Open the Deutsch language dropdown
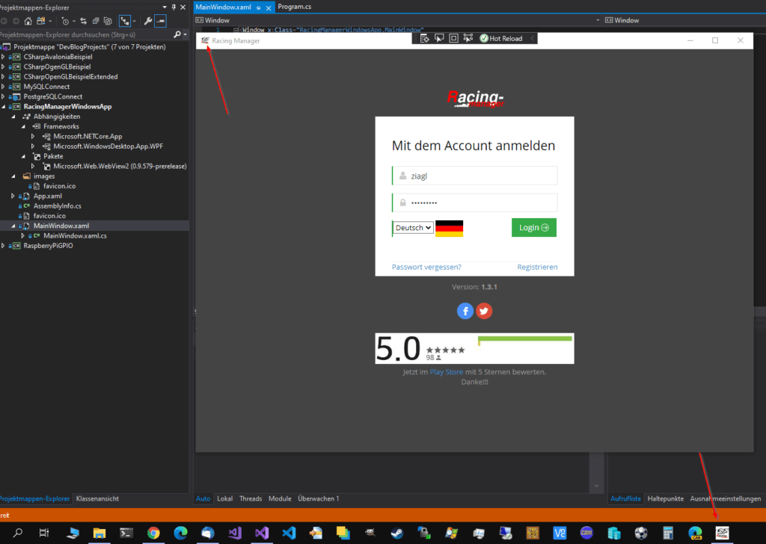This screenshot has height=544, width=766. (413, 228)
